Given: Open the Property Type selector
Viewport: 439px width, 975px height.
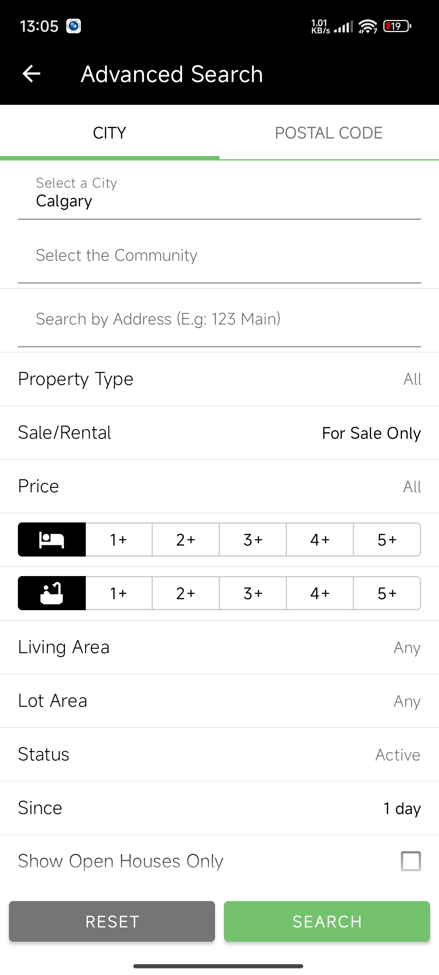Looking at the screenshot, I should [x=219, y=379].
